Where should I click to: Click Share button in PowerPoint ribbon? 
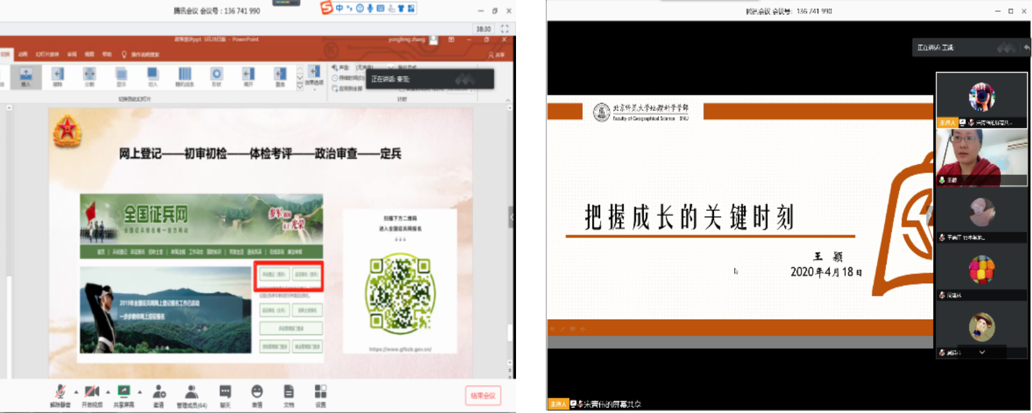496,55
